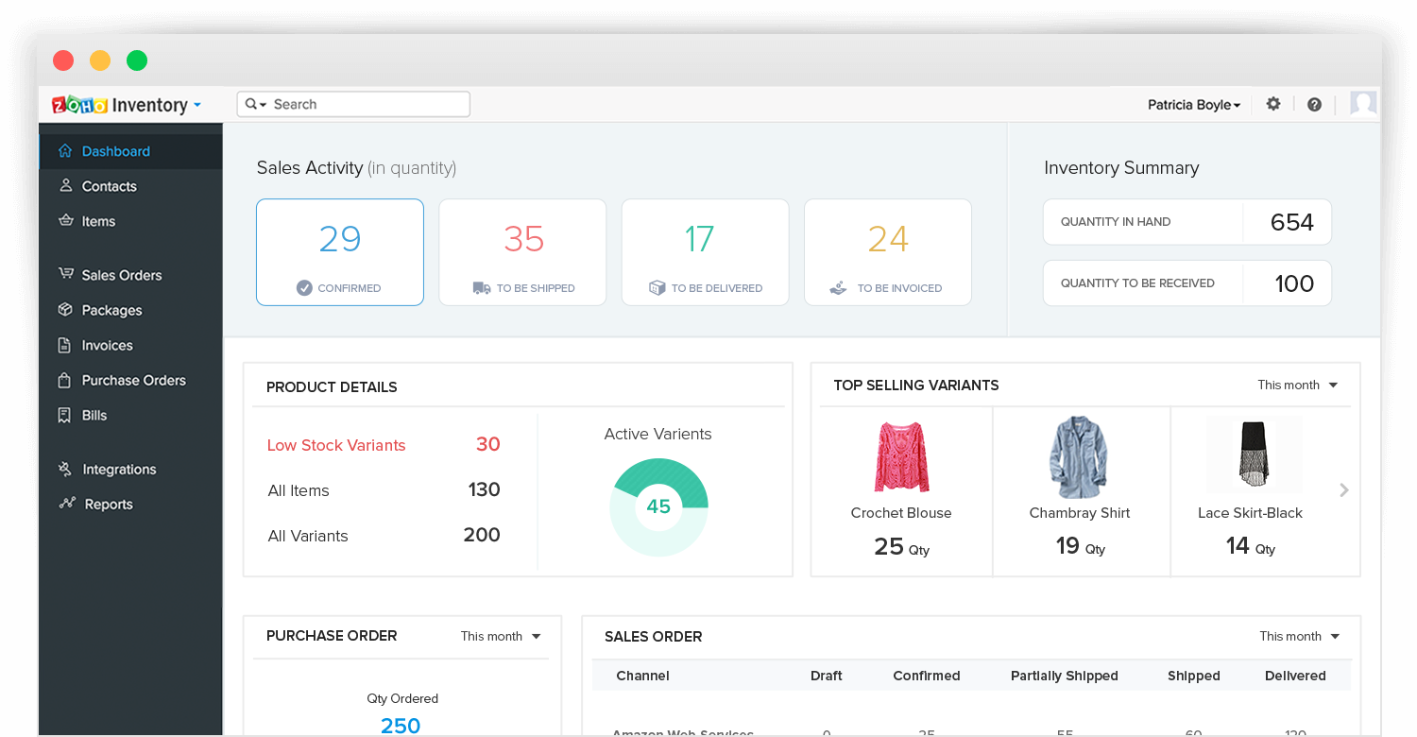This screenshot has height=737, width=1417.
Task: Click the Packages box icon
Action: pyautogui.click(x=64, y=310)
